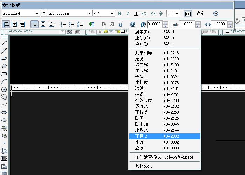Select the Polyline tool
Screen dimensions: 245x175
(x=4, y=58)
